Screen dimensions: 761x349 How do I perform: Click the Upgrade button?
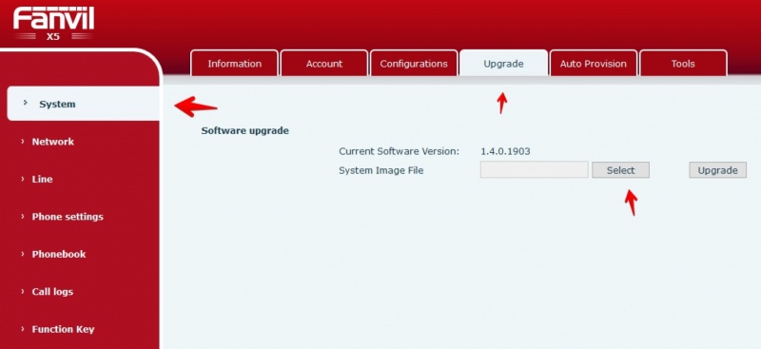tap(717, 170)
